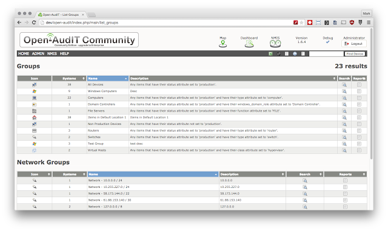This screenshot has height=231, width=388.
Task: Open reports icon for Non Production Devices
Action: point(359,124)
